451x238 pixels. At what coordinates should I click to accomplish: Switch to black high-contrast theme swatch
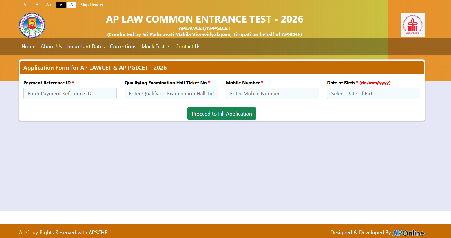coord(61,5)
